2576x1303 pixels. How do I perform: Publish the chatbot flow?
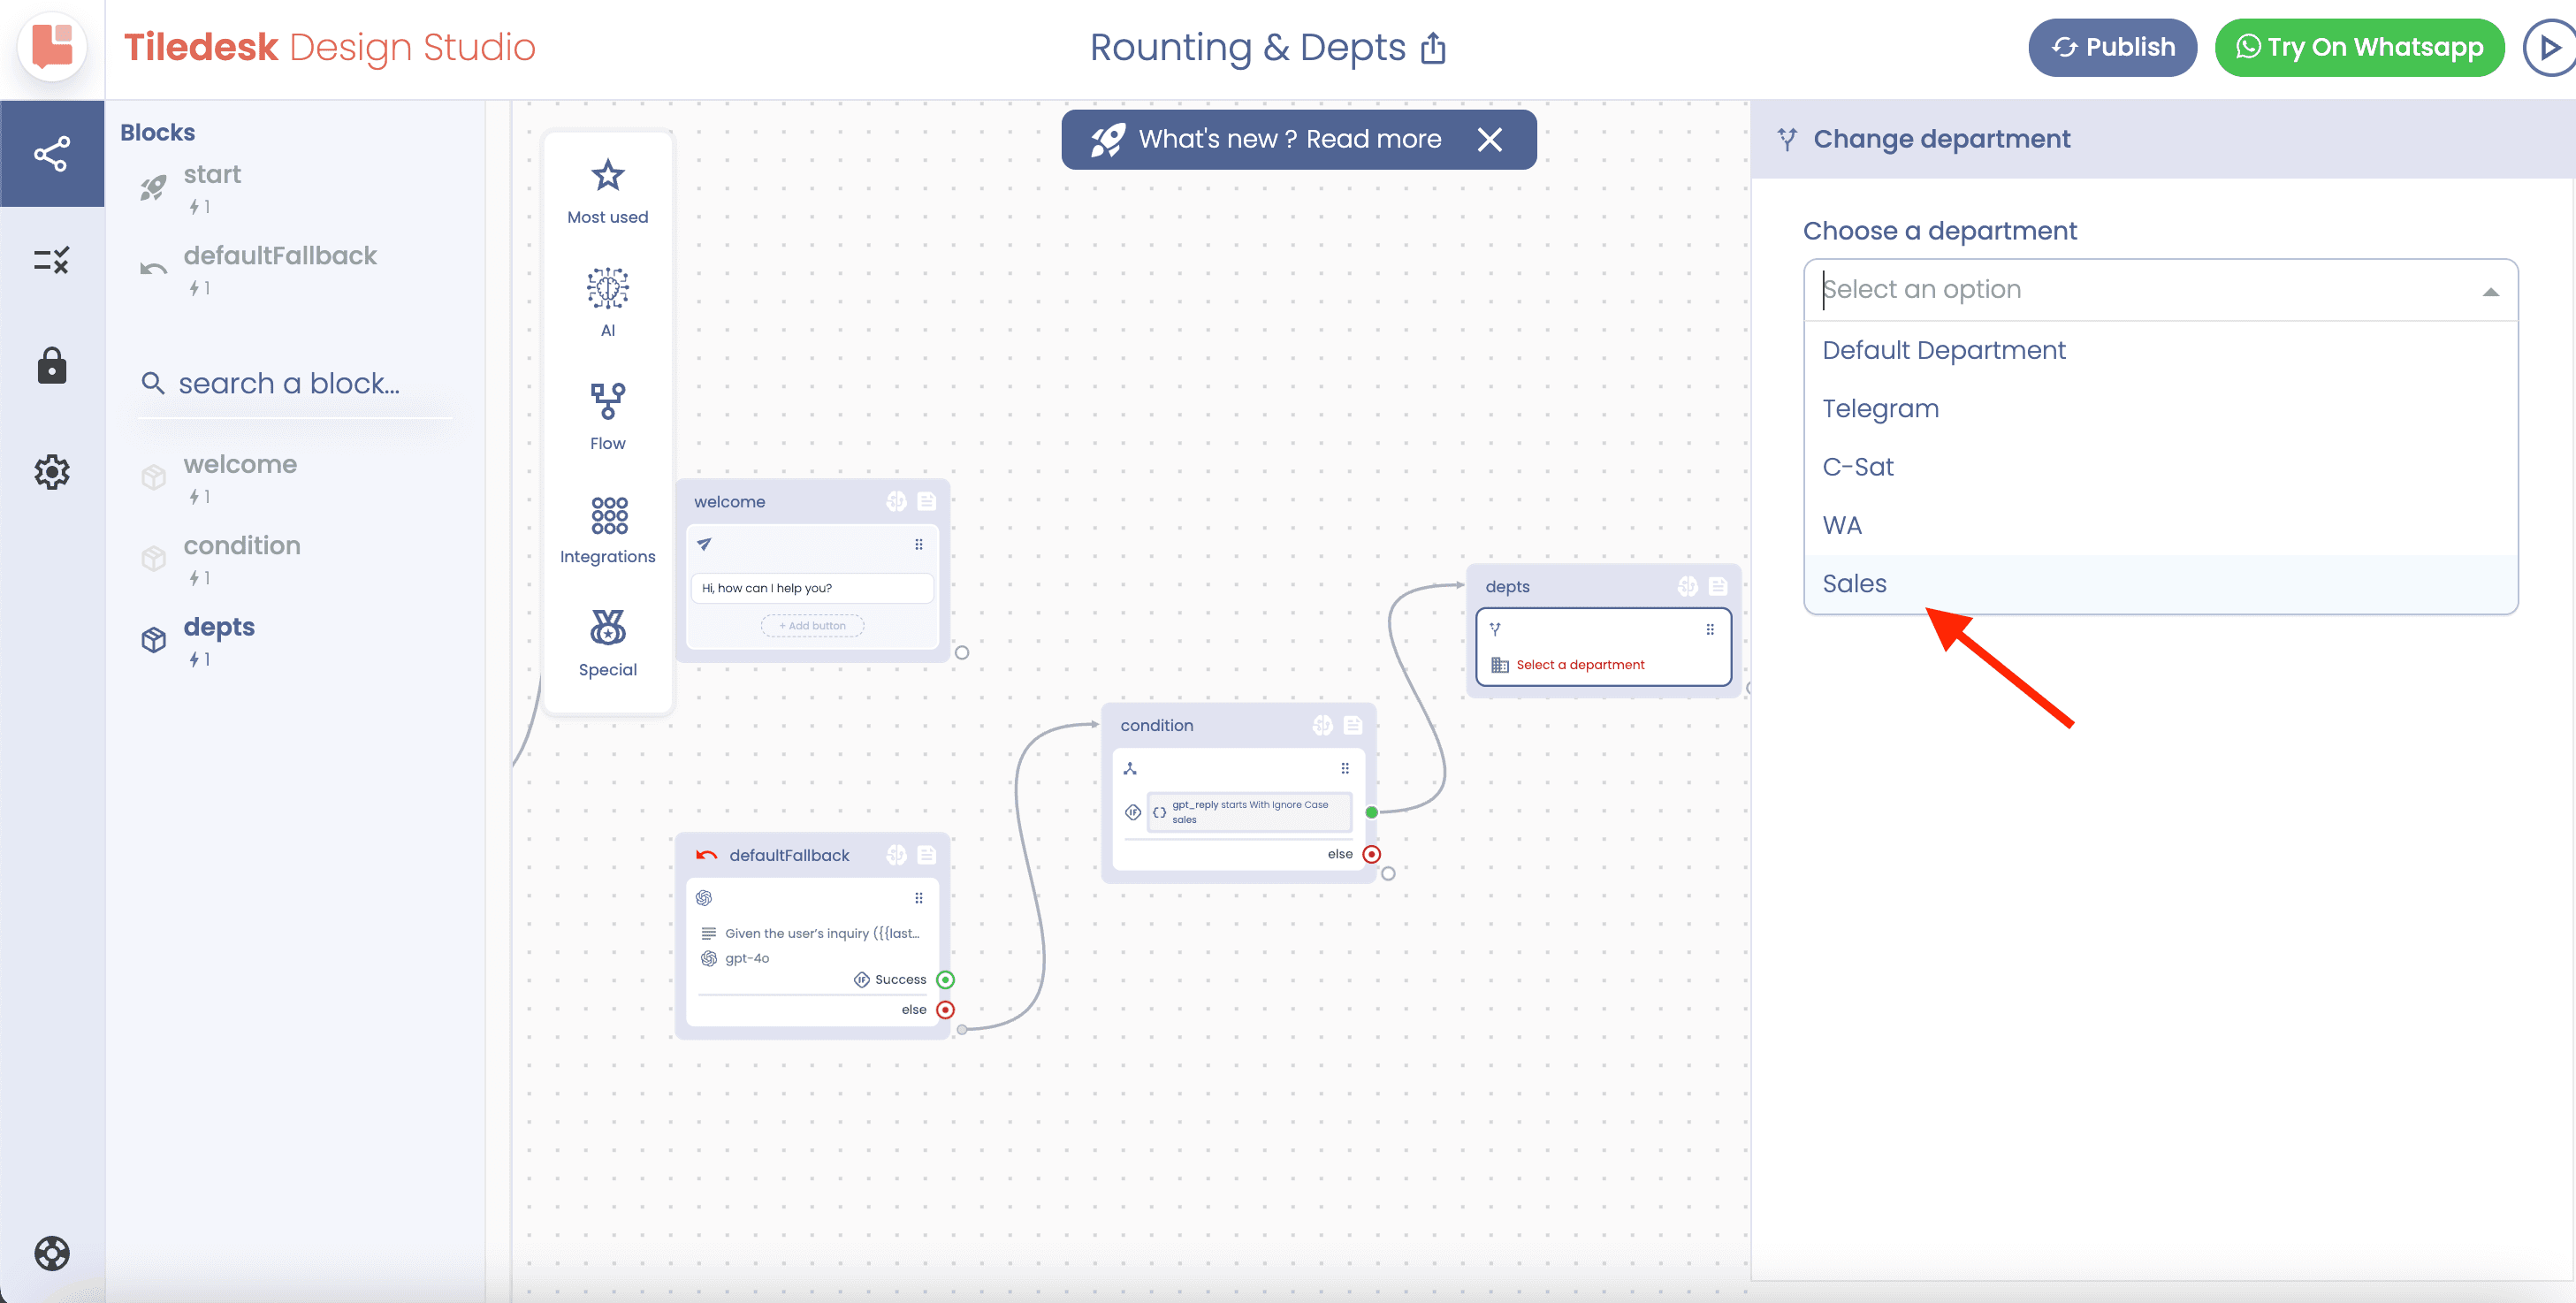pyautogui.click(x=2112, y=47)
